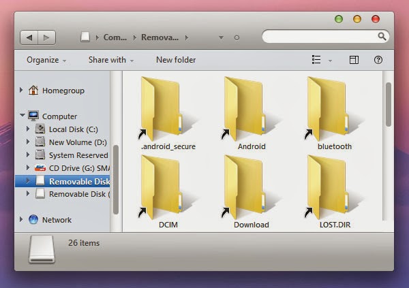Click the file list vertical scrollbar thumb

click(389, 104)
